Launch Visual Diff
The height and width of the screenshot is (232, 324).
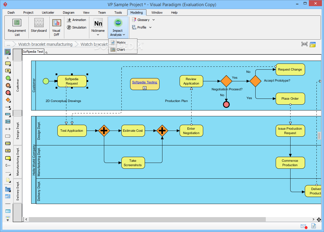[56, 27]
